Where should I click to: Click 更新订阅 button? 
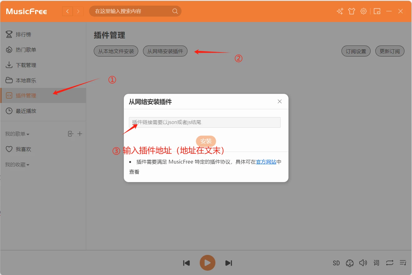point(390,51)
